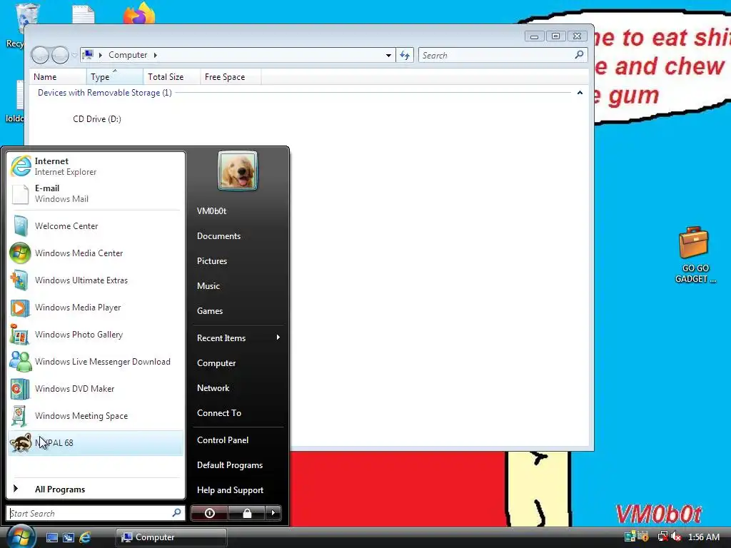Launch the raccoon icon program
Screen dimensions: 731x548
coord(96,442)
